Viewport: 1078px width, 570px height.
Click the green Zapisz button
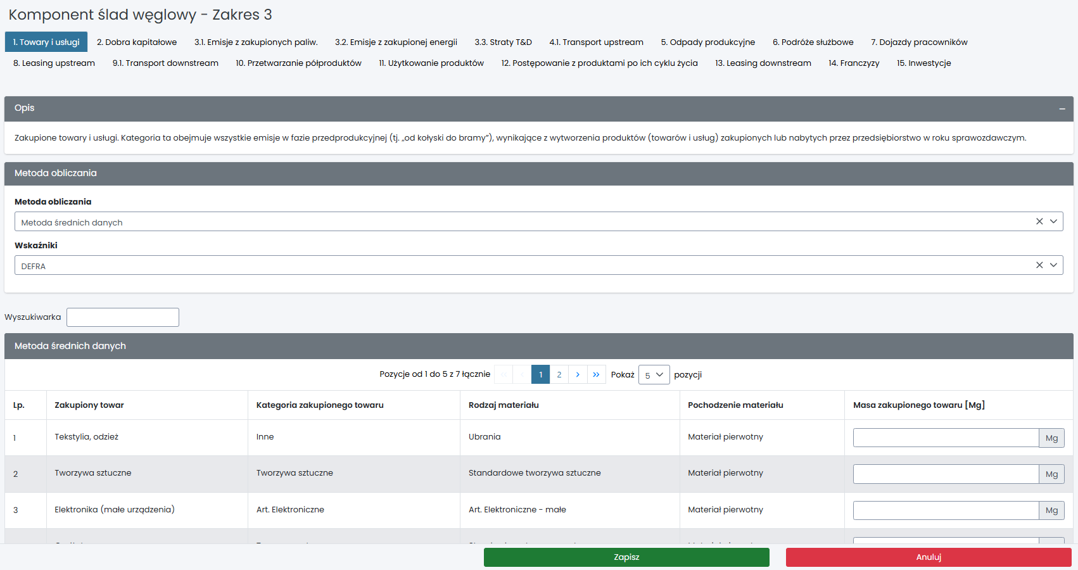click(626, 557)
